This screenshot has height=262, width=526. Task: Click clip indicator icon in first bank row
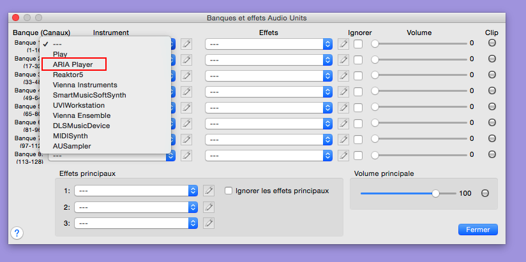point(492,43)
